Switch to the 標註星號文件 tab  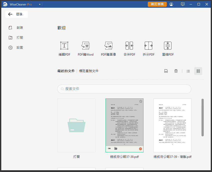[89, 71]
